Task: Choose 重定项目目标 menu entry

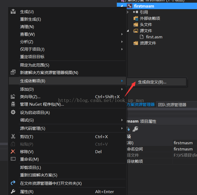Action: 68,57
